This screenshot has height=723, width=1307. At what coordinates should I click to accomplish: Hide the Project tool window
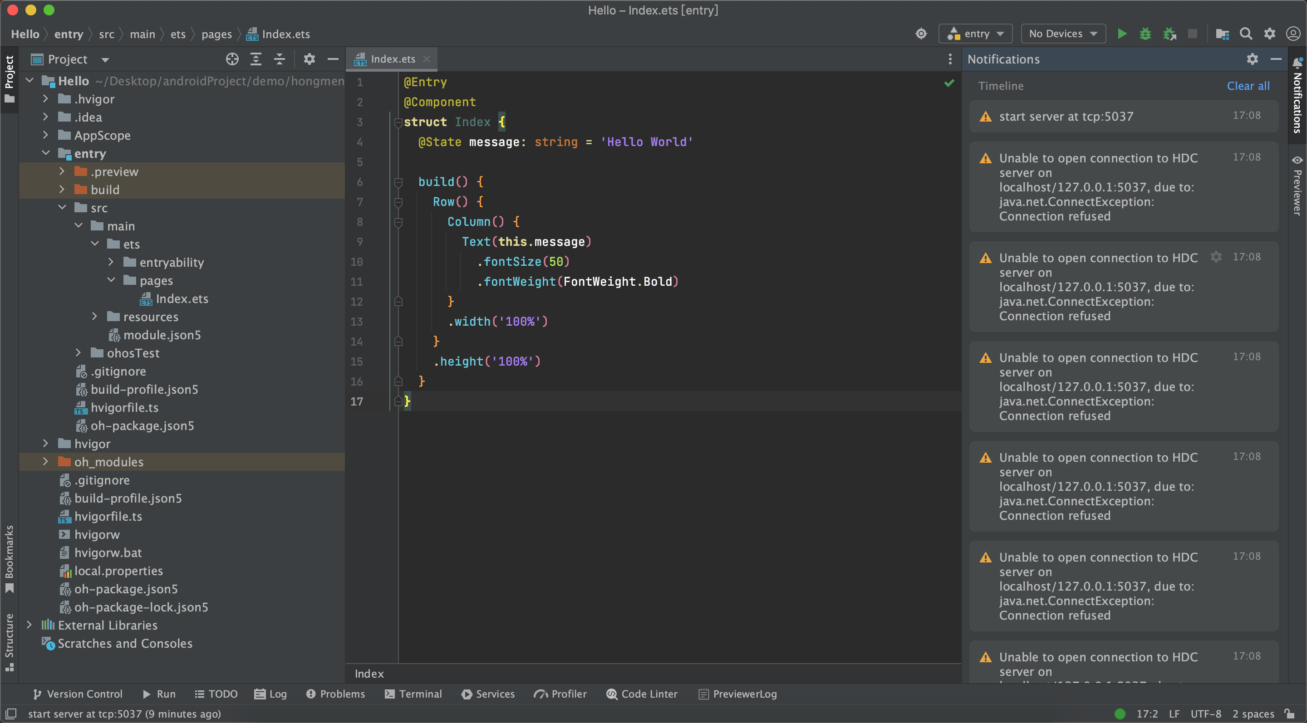point(333,59)
